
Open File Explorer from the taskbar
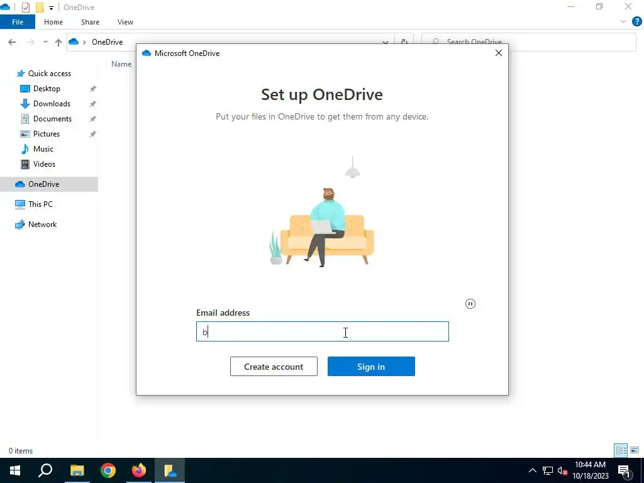tap(77, 470)
